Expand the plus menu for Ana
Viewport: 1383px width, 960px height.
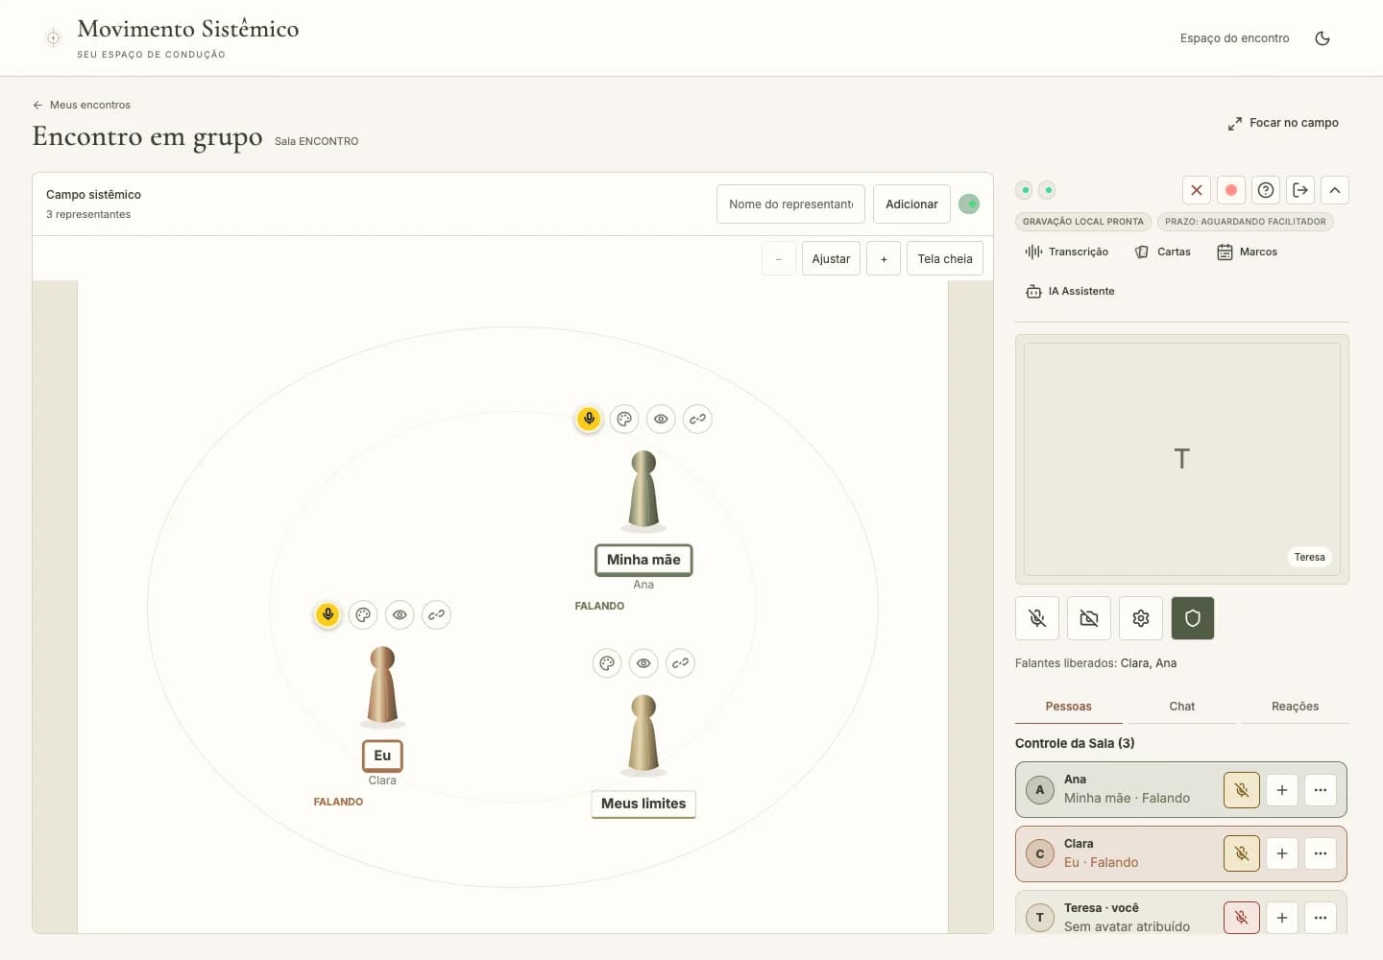(1282, 790)
